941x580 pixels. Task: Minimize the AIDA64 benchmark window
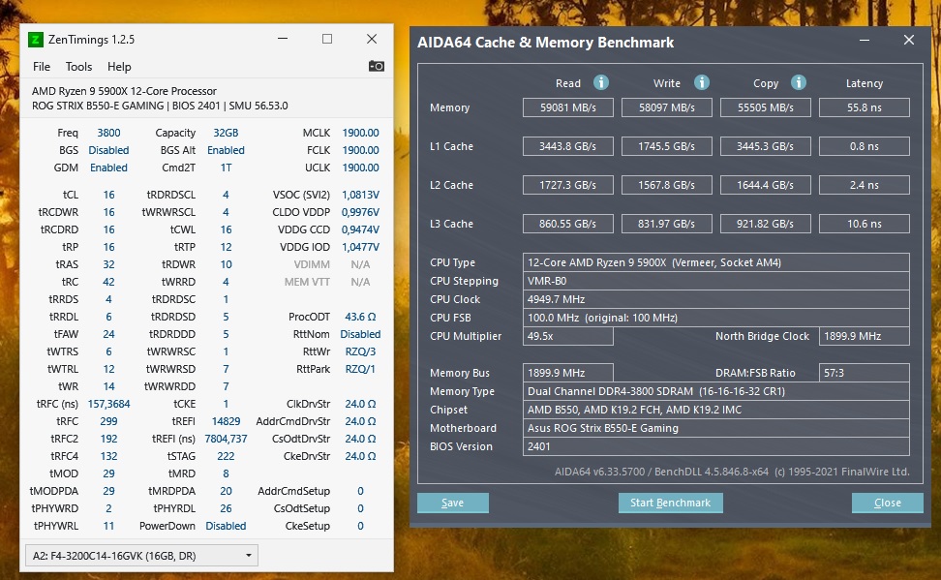865,41
